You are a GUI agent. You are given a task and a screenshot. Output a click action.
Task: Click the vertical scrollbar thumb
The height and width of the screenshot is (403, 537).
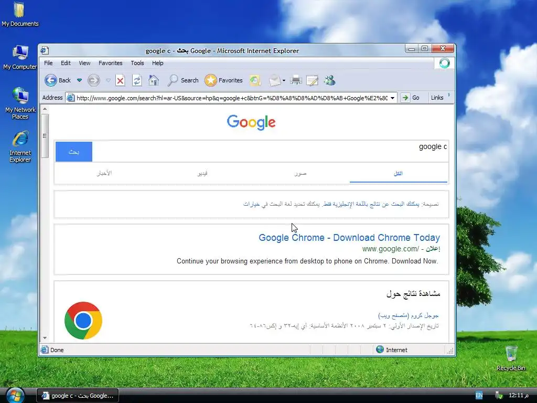45,136
